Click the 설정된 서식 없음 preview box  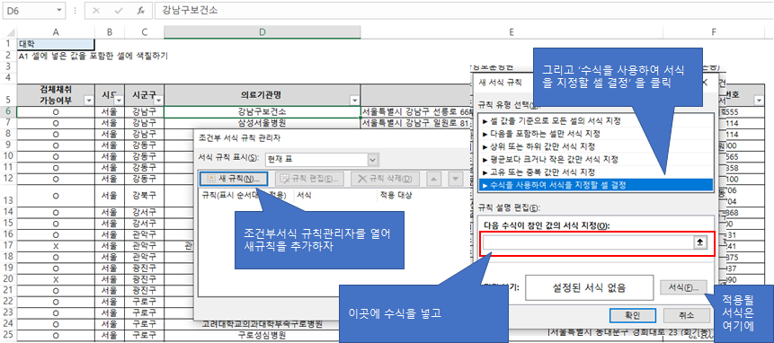(589, 287)
